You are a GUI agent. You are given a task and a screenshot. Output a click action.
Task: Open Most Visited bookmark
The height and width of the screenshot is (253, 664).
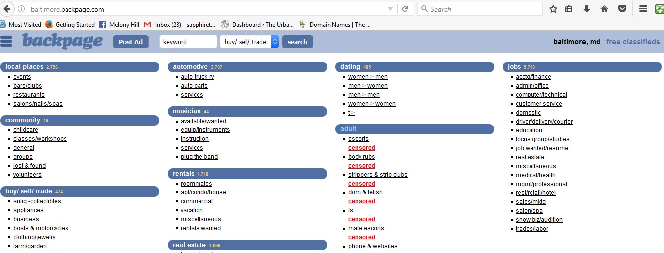pyautogui.click(x=21, y=24)
